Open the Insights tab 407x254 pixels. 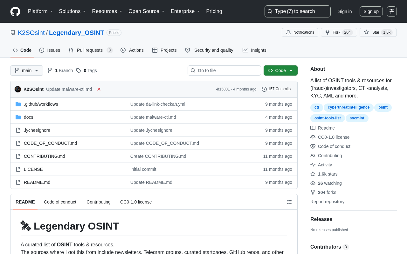[x=254, y=50]
